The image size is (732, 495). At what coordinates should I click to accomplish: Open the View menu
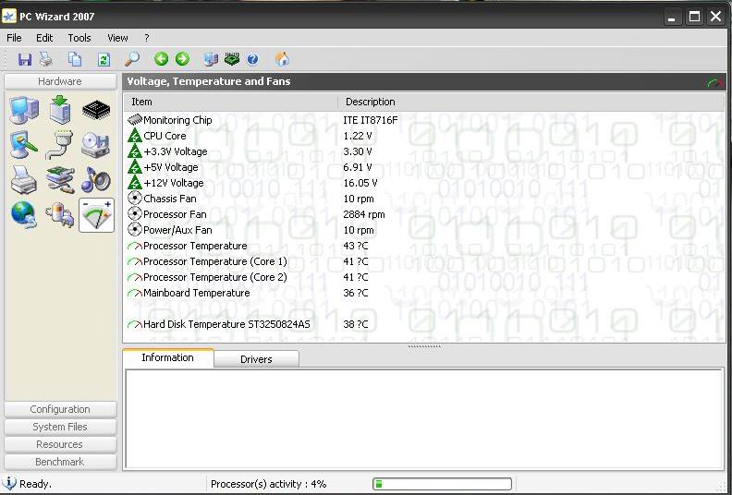tap(117, 38)
